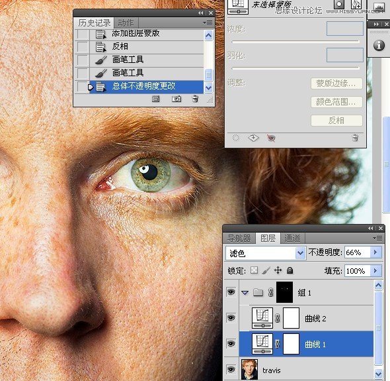Set history brush source beside second 画笔工具
The image size is (390, 381).
[82, 73]
